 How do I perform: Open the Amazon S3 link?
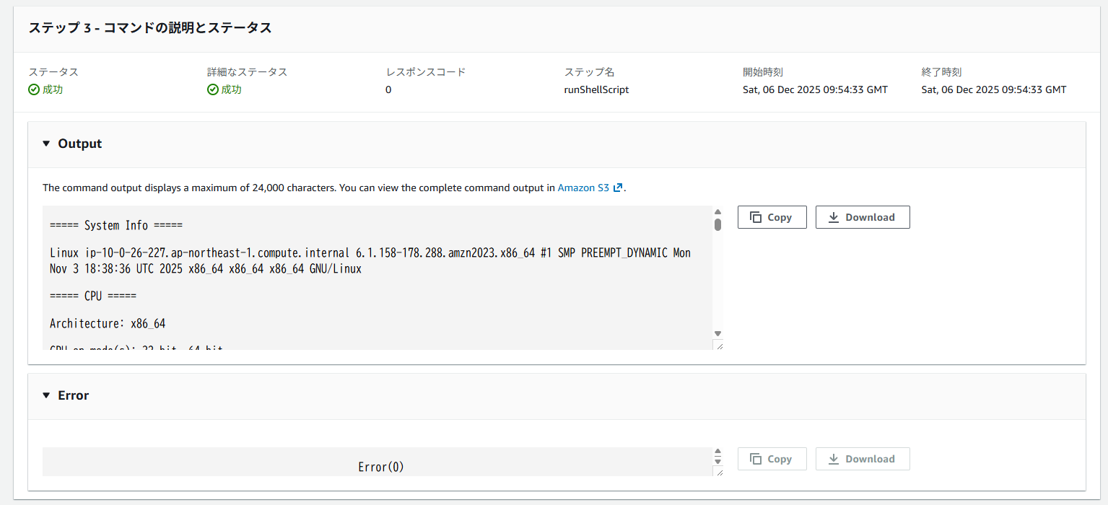pyautogui.click(x=583, y=188)
